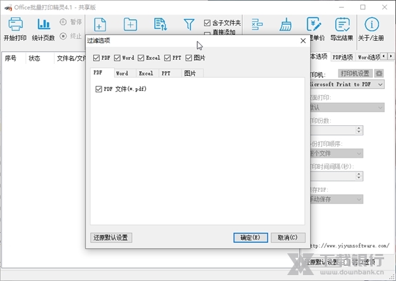Maximize the Office批量打印精灵 window
The image size is (396, 281).
point(363,7)
